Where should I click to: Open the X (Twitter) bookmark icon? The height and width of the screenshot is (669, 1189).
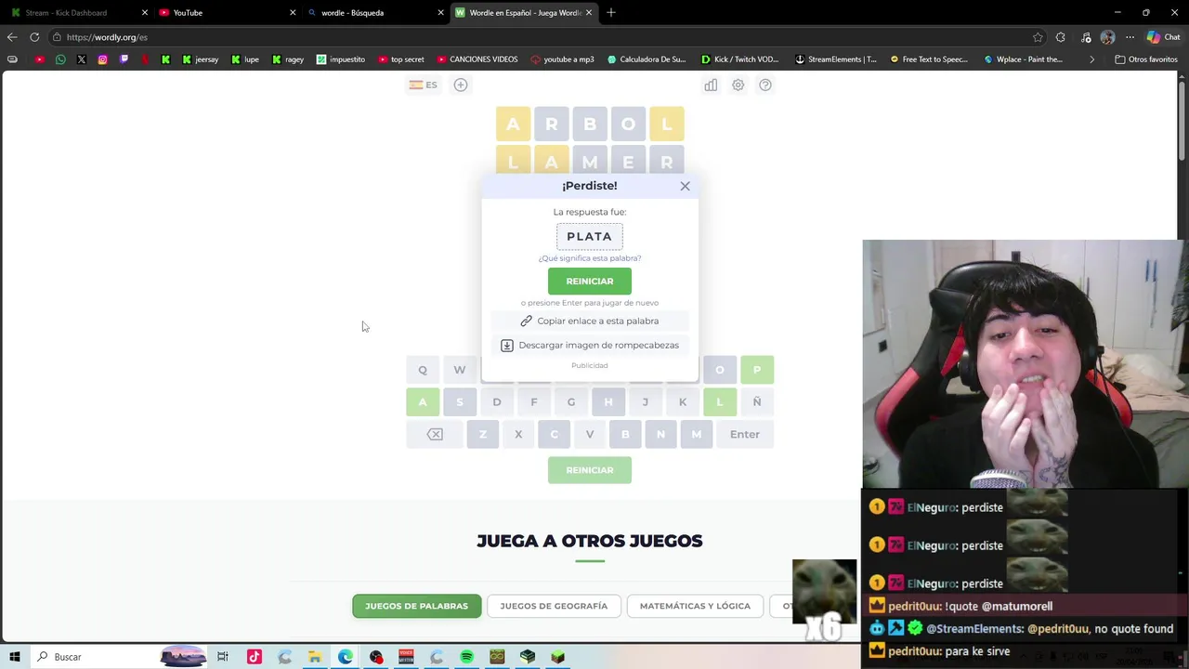(x=82, y=59)
